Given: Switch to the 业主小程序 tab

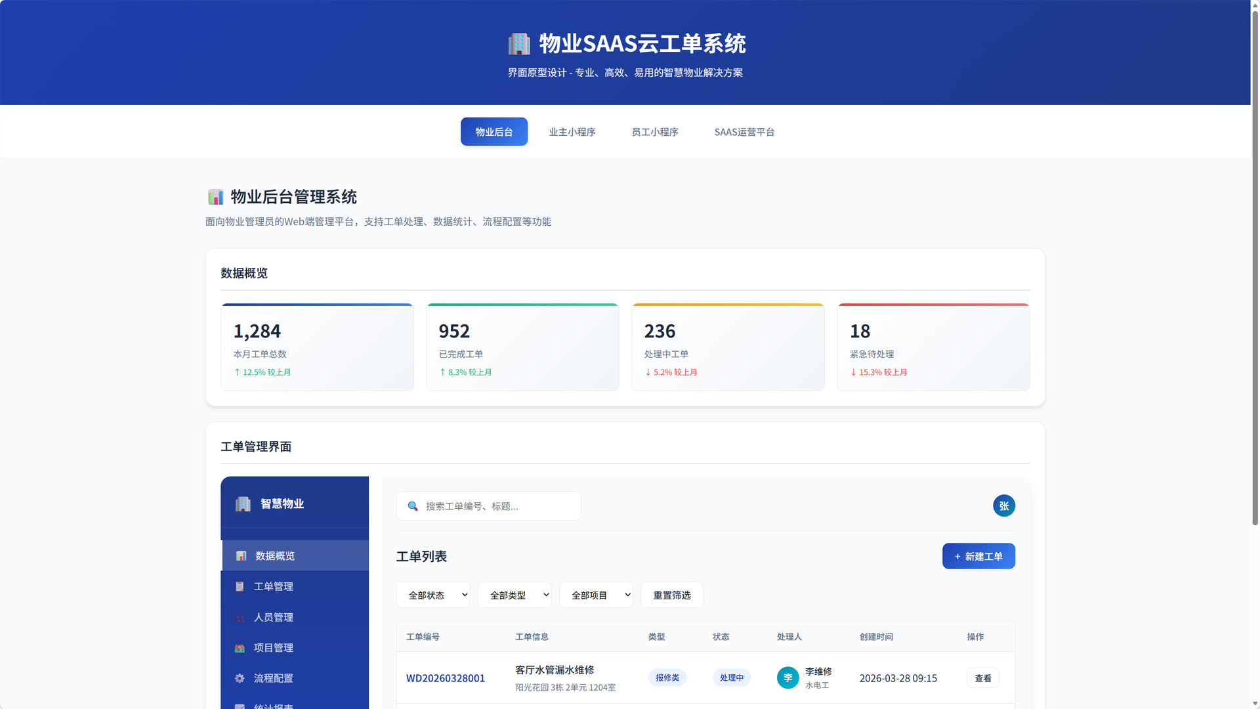Looking at the screenshot, I should (572, 132).
